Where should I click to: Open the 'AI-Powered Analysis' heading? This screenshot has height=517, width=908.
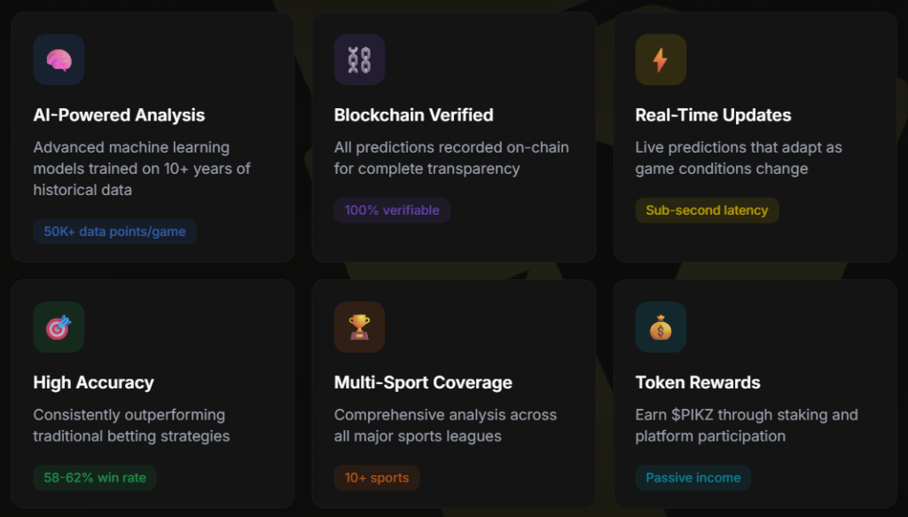119,115
